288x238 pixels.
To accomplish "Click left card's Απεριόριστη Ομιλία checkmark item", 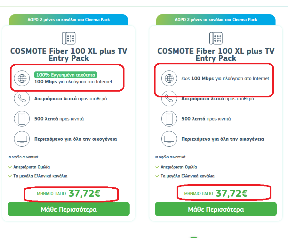I will point(29,167).
